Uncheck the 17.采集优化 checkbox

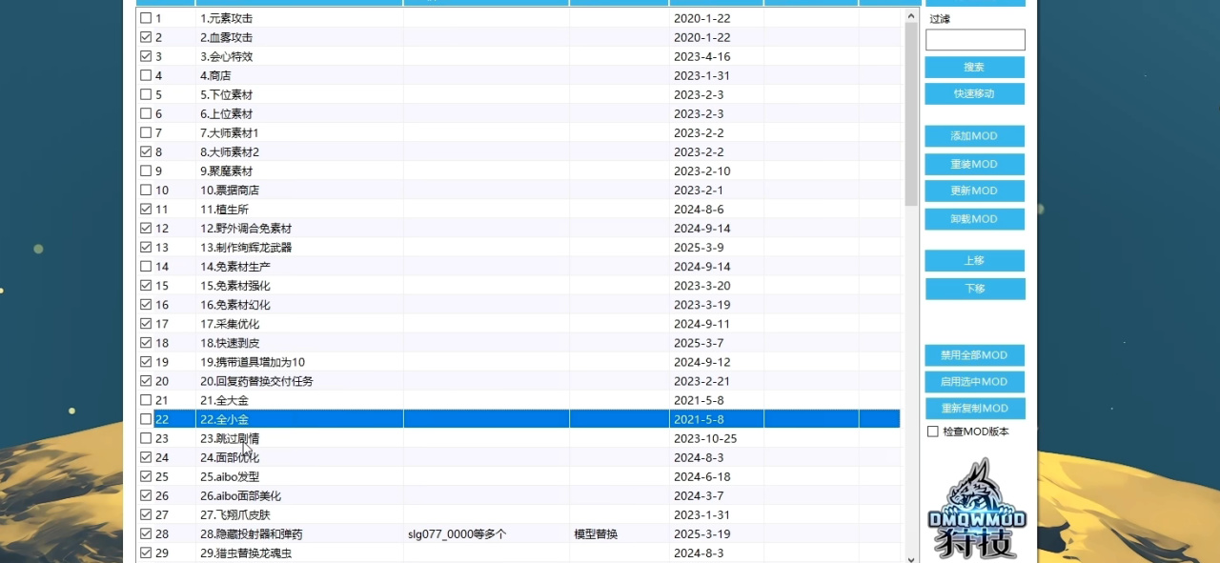pyautogui.click(x=146, y=323)
